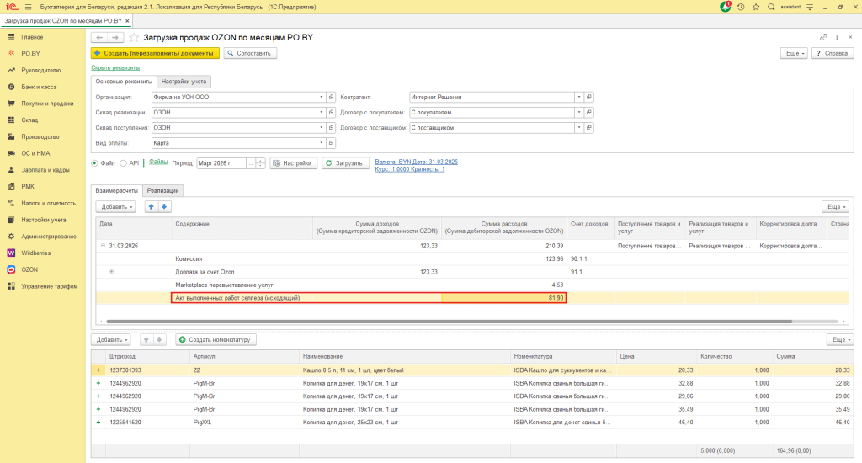This screenshot has width=862, height=463.
Task: Open Зарплата и кадры section
Action: 45,170
